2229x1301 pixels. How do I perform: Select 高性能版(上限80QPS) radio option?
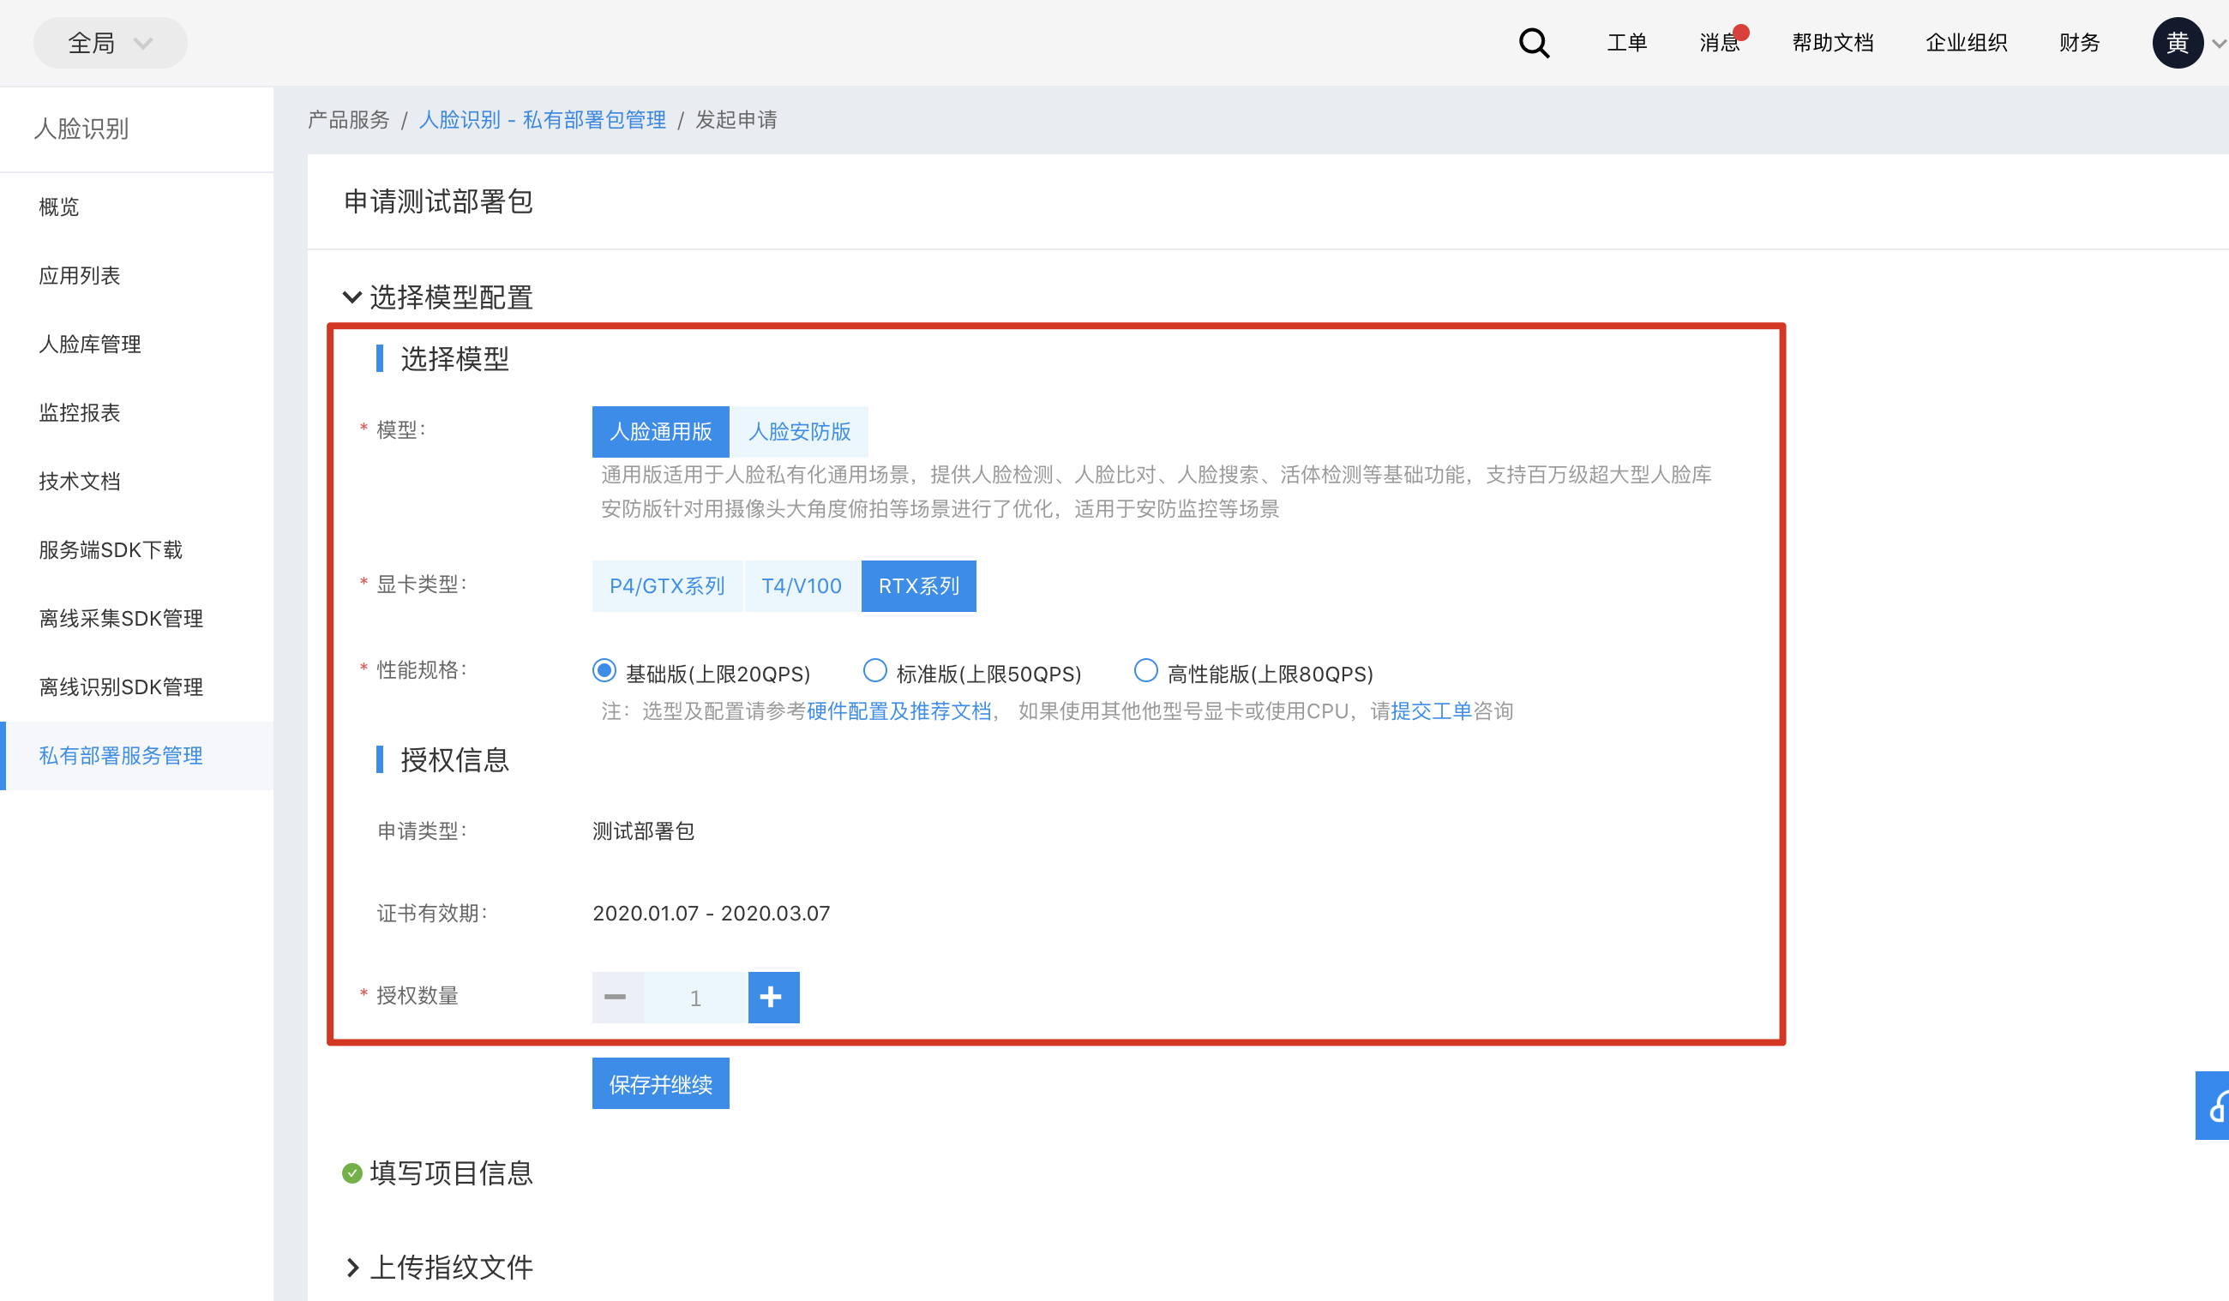click(x=1145, y=671)
